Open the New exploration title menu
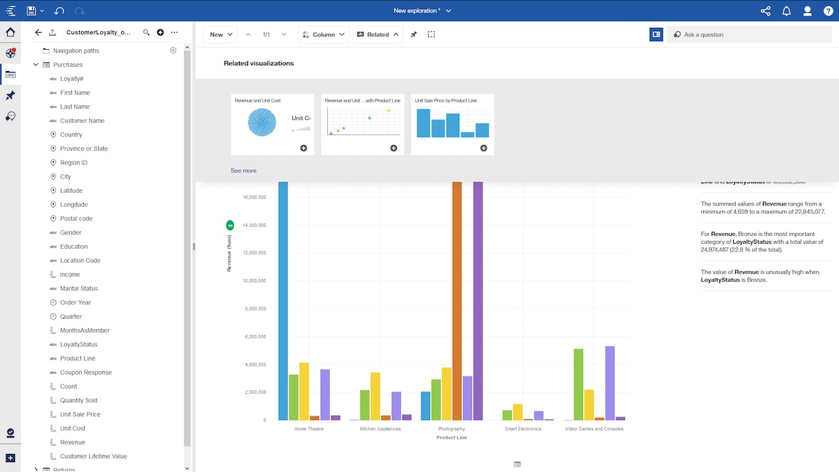Screen dimensions: 839x472 pos(422,10)
